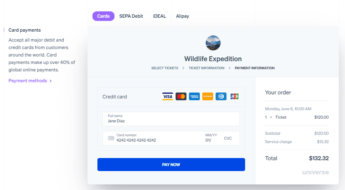This screenshot has width=345, height=190.
Task: Click the Mastercard icon
Action: click(x=181, y=96)
